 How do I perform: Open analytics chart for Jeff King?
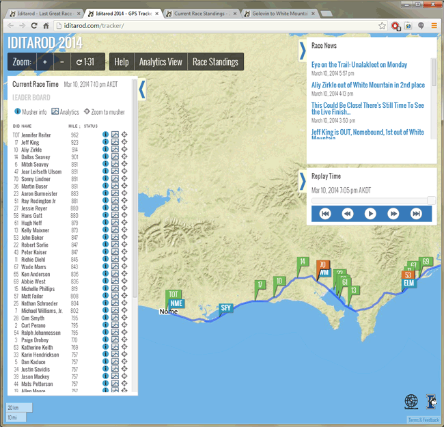[x=115, y=142]
